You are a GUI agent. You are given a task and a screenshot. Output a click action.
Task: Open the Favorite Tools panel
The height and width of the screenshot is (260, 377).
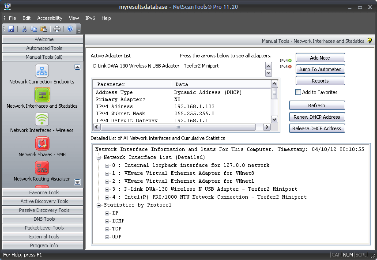tap(42, 192)
